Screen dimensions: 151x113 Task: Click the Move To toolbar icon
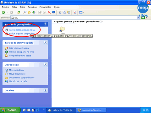[40, 12]
